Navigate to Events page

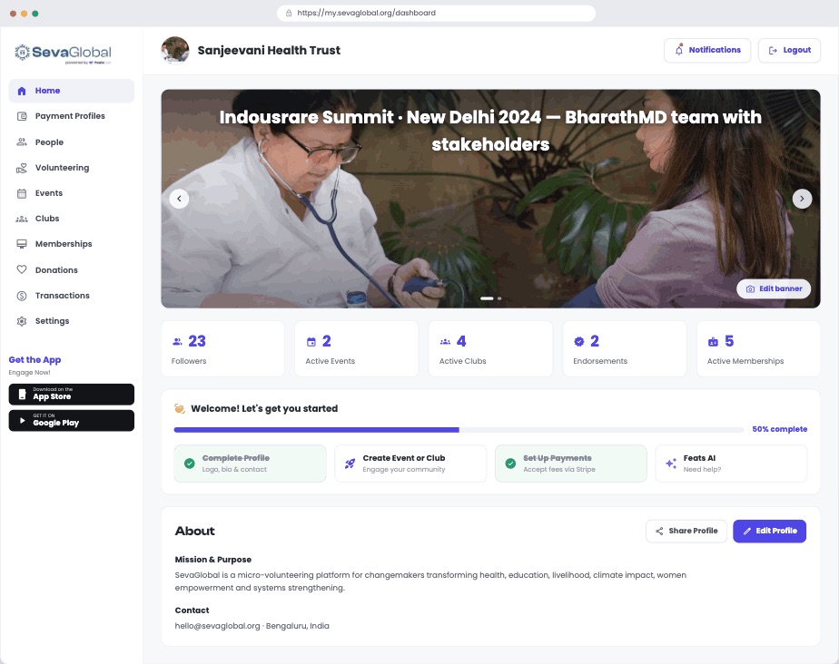[71, 193]
